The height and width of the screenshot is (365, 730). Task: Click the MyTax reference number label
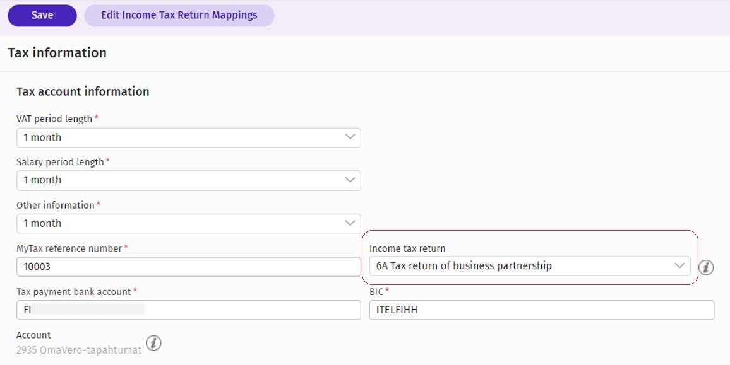69,248
